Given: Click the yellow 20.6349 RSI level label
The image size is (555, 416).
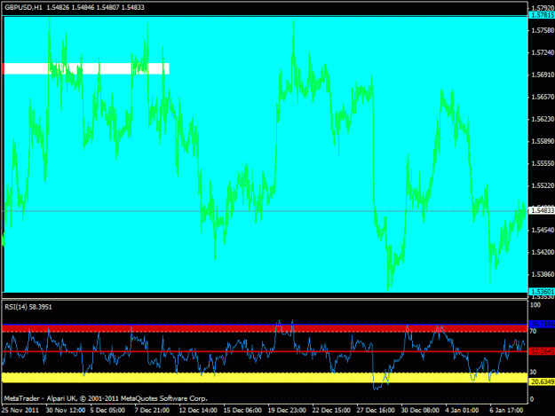Looking at the screenshot, I should click(542, 381).
